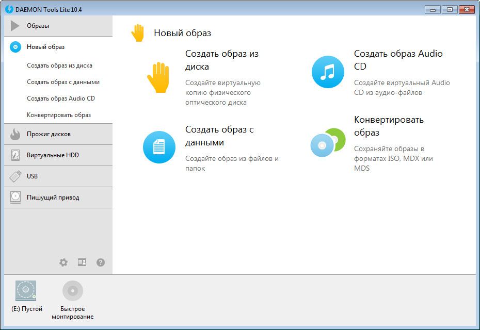Open the Образы section play icon
The width and height of the screenshot is (480, 330).
(x=14, y=26)
